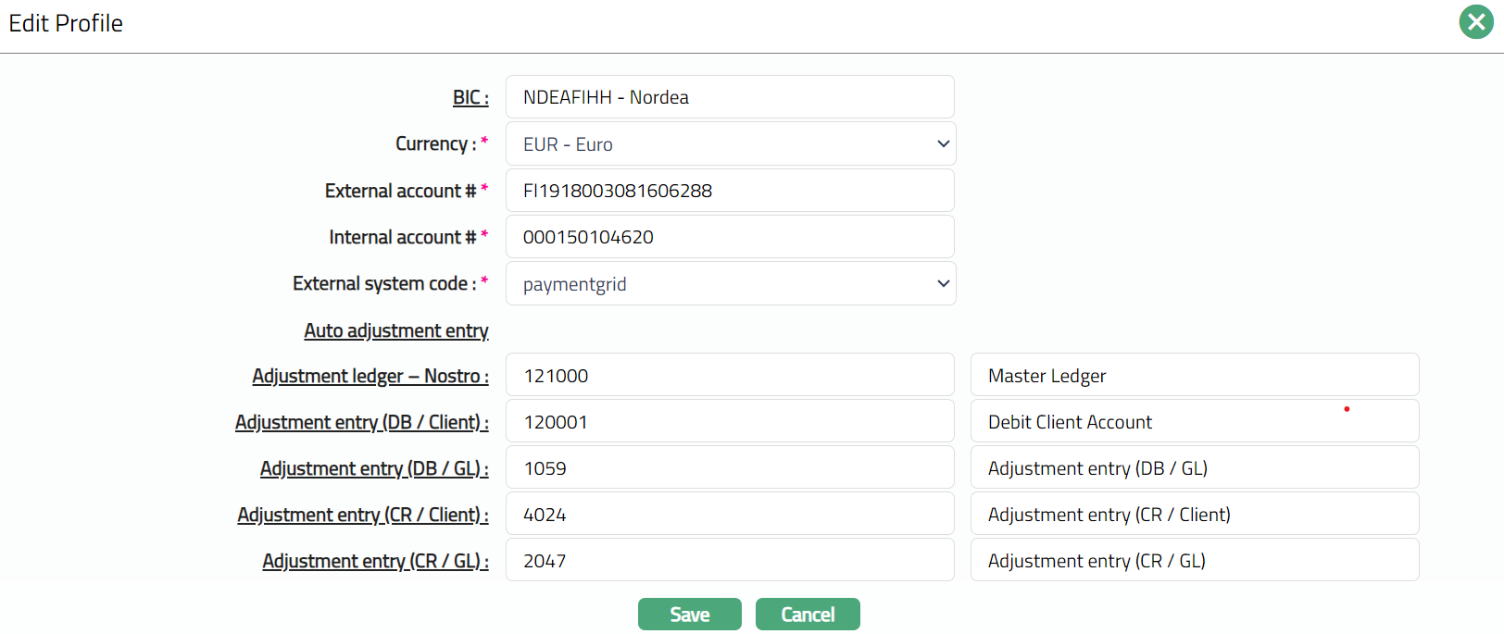Image resolution: width=1504 pixels, height=634 pixels.
Task: Focus the field containing 1059
Action: 730,468
